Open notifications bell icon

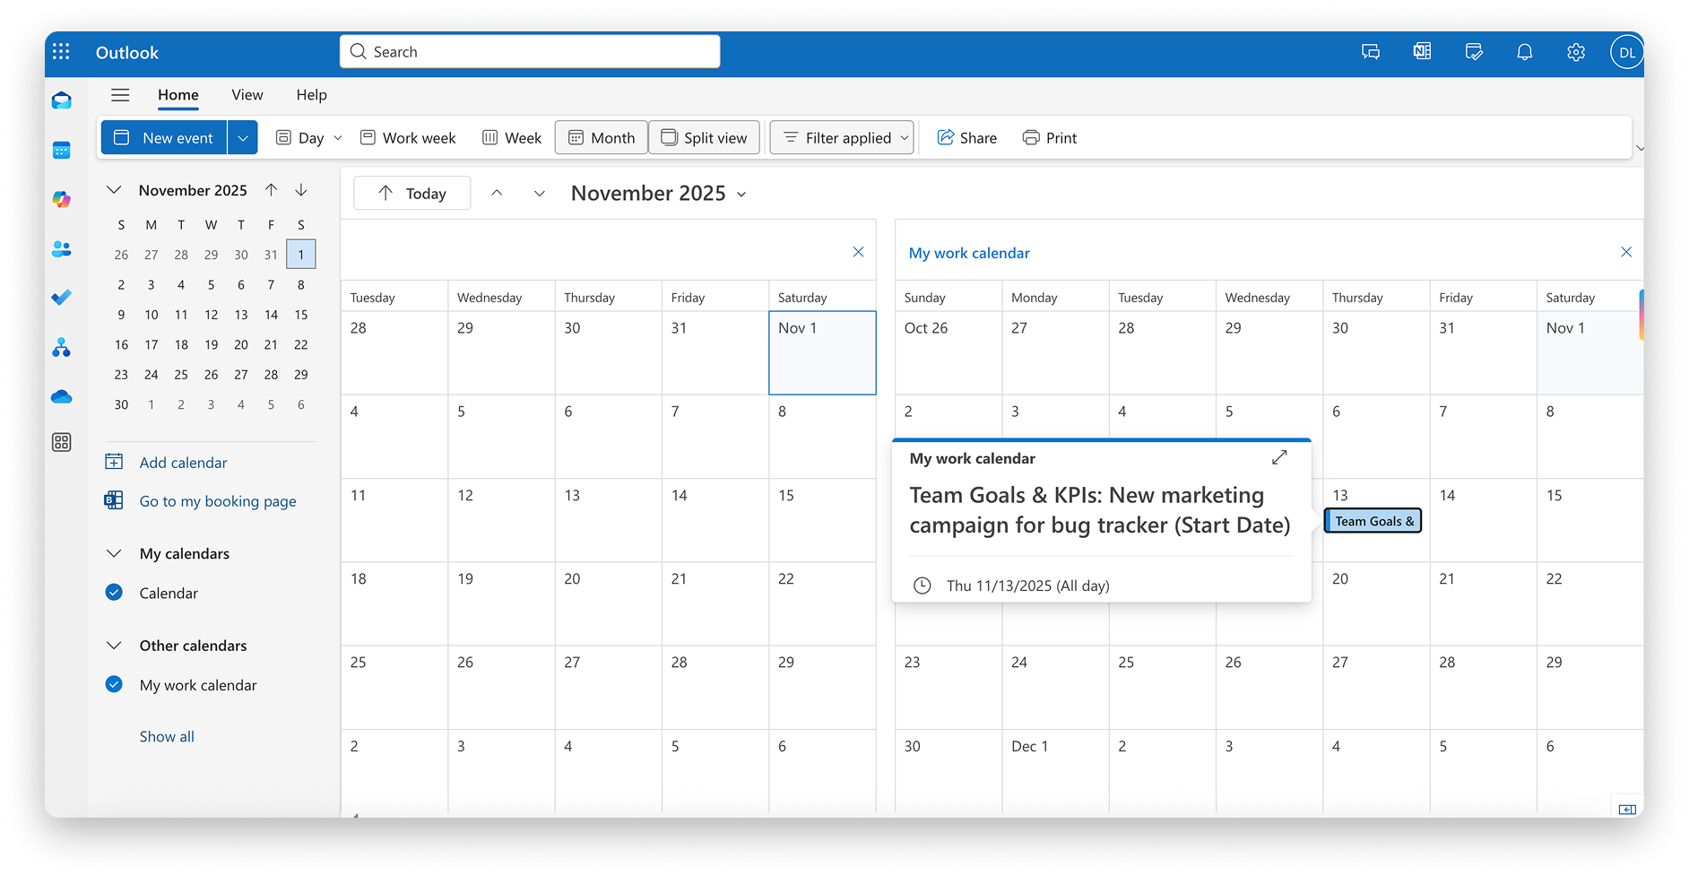1524,52
